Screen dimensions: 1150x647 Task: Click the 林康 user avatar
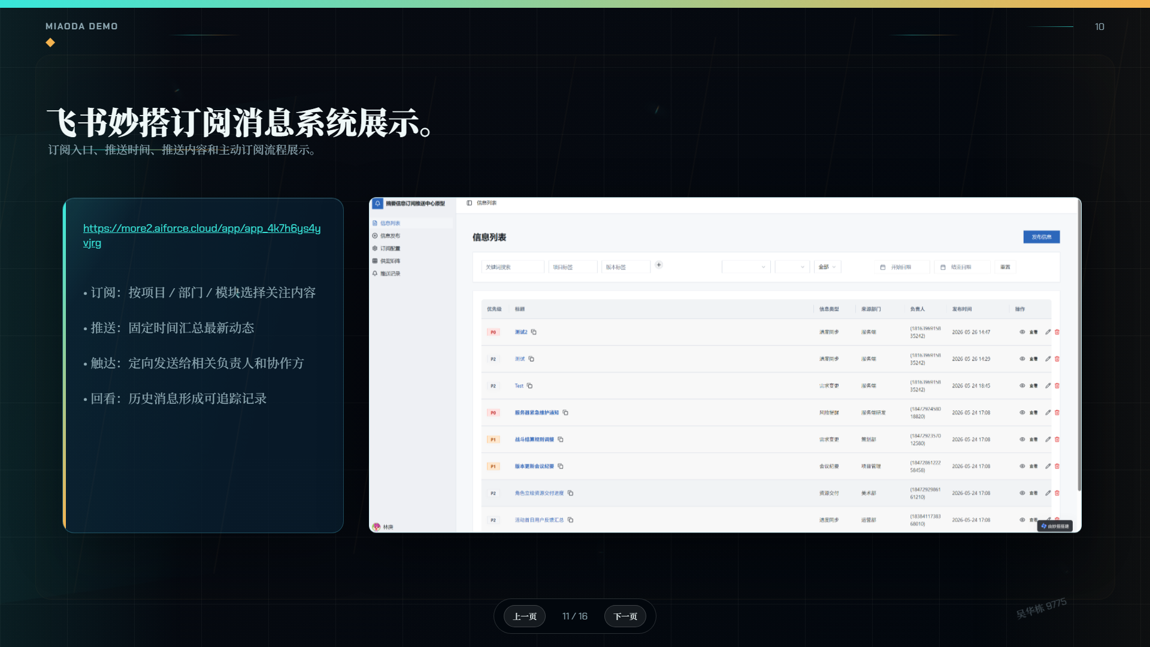pyautogui.click(x=376, y=527)
